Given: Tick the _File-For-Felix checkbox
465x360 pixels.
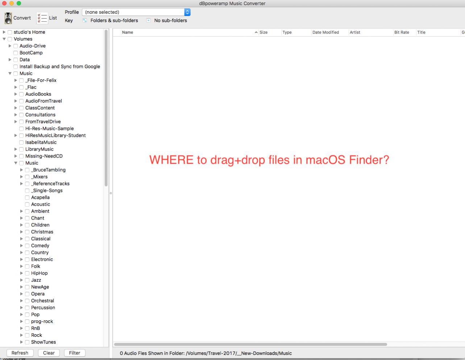Looking at the screenshot, I should (21, 81).
